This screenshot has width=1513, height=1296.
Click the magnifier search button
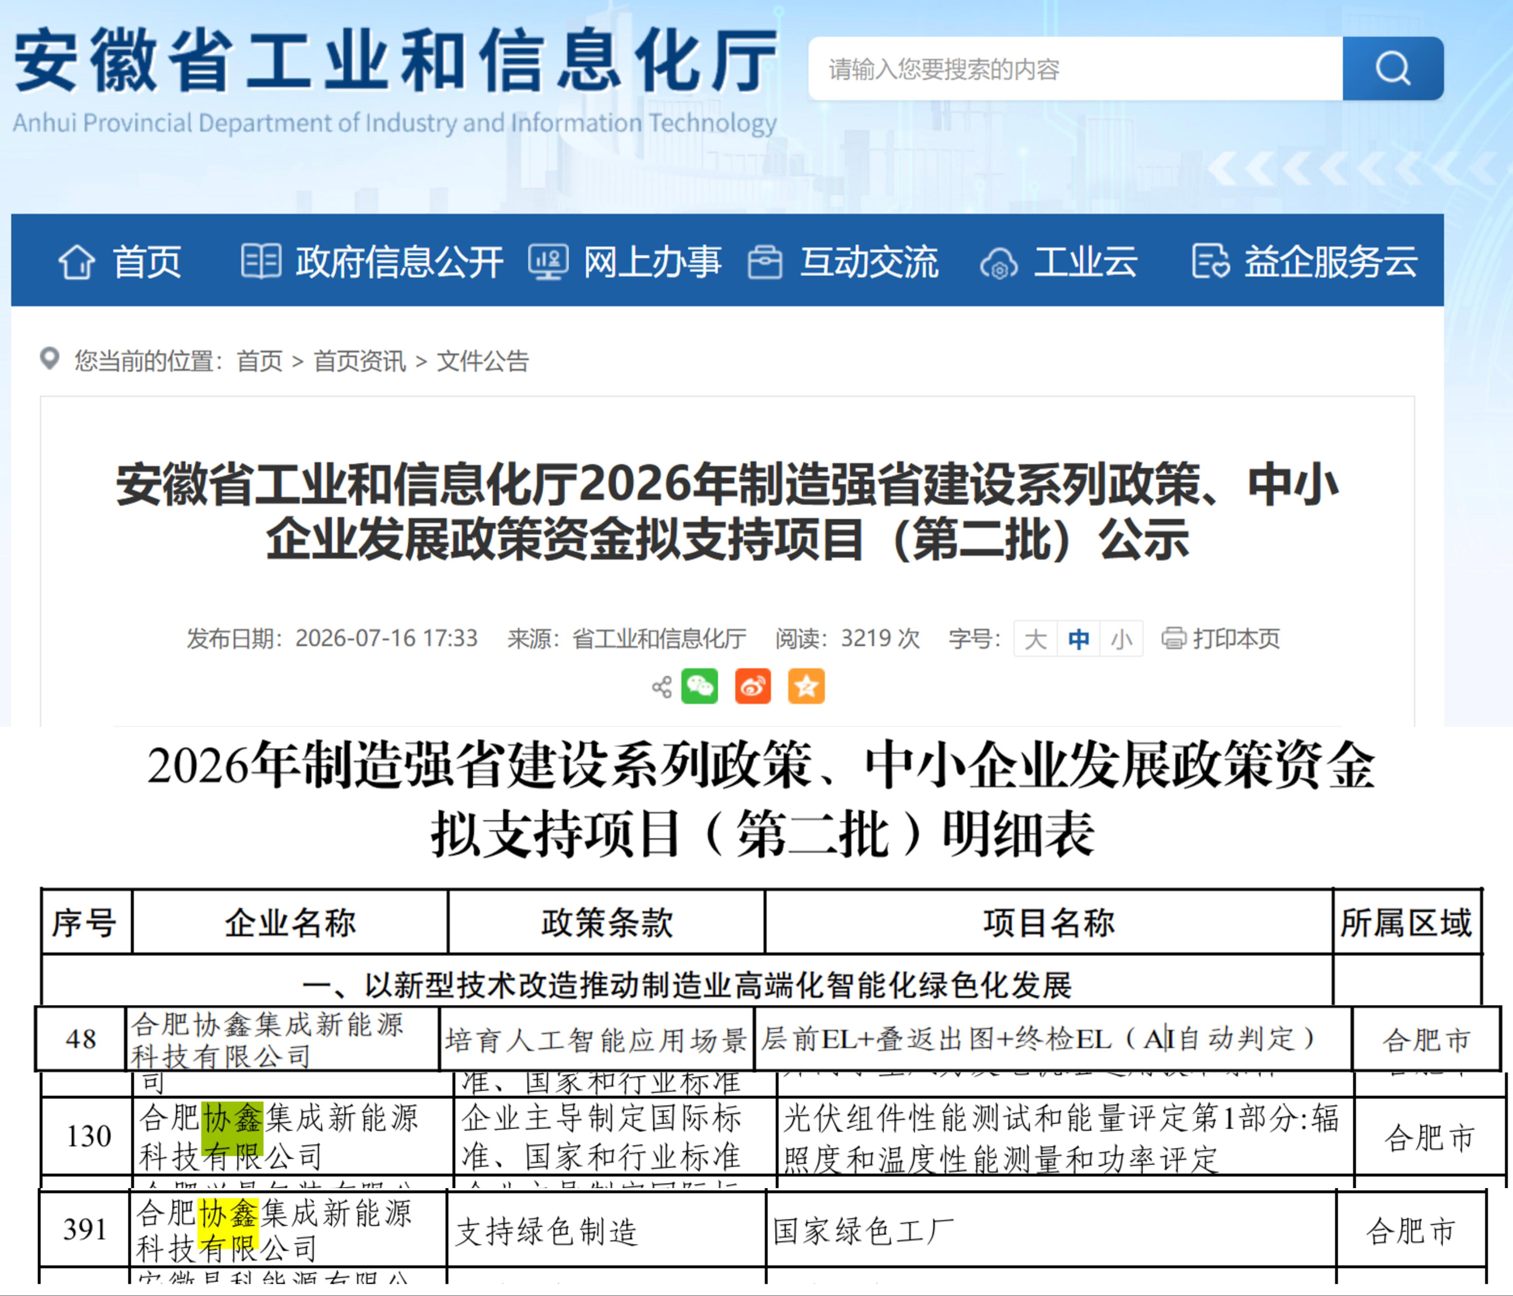tap(1393, 69)
